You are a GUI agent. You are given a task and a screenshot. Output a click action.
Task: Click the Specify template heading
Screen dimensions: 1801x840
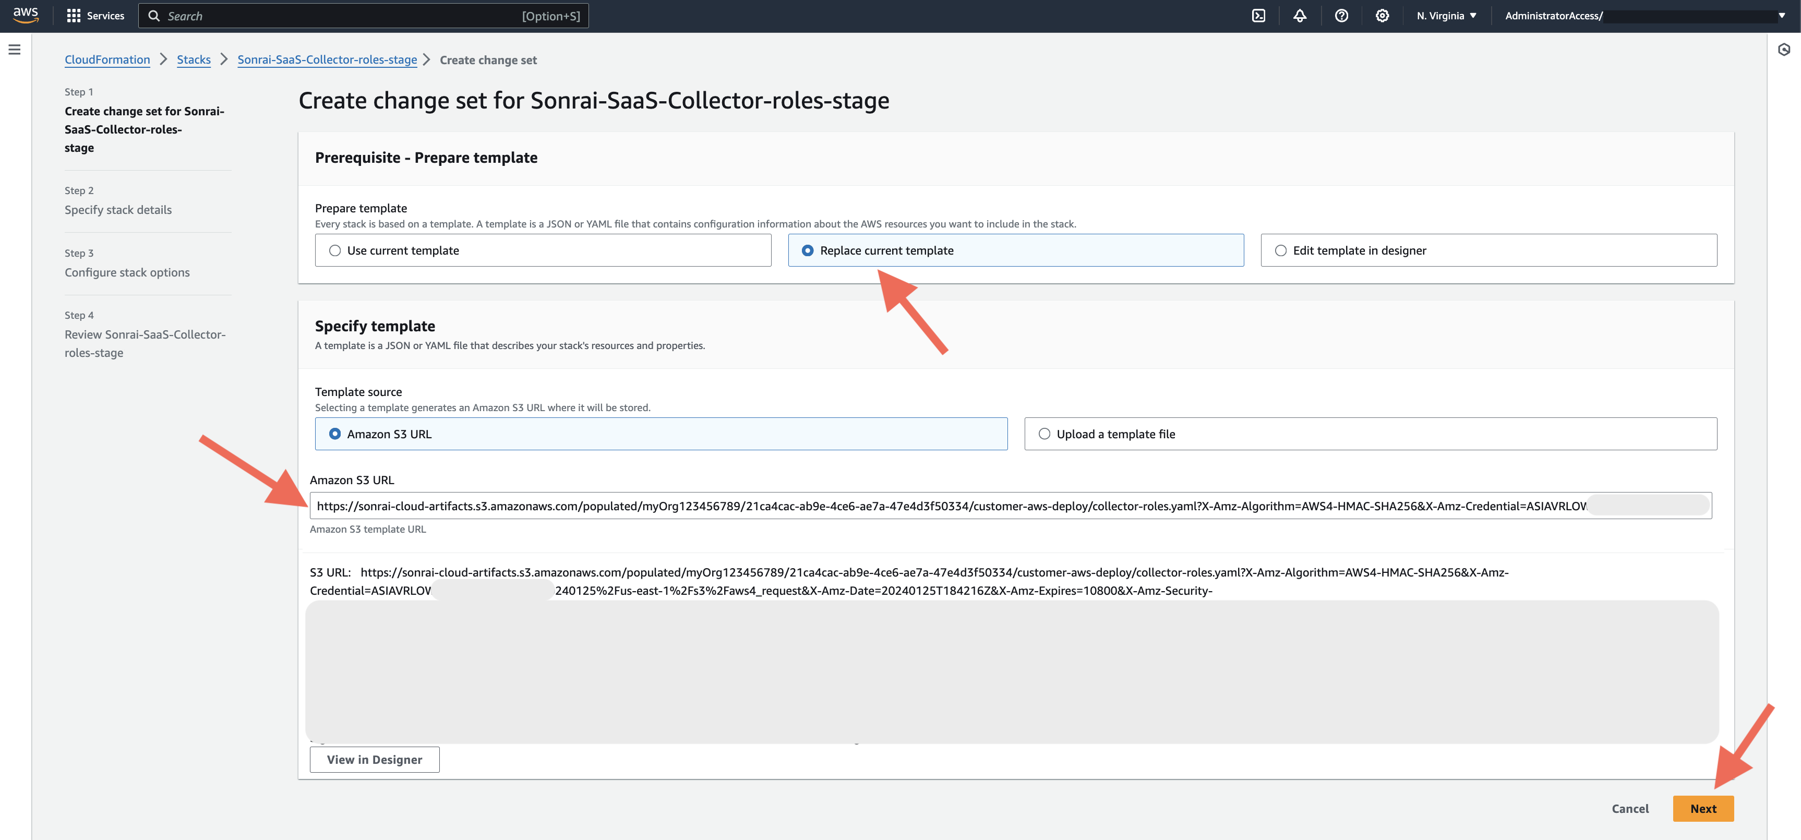click(x=375, y=326)
